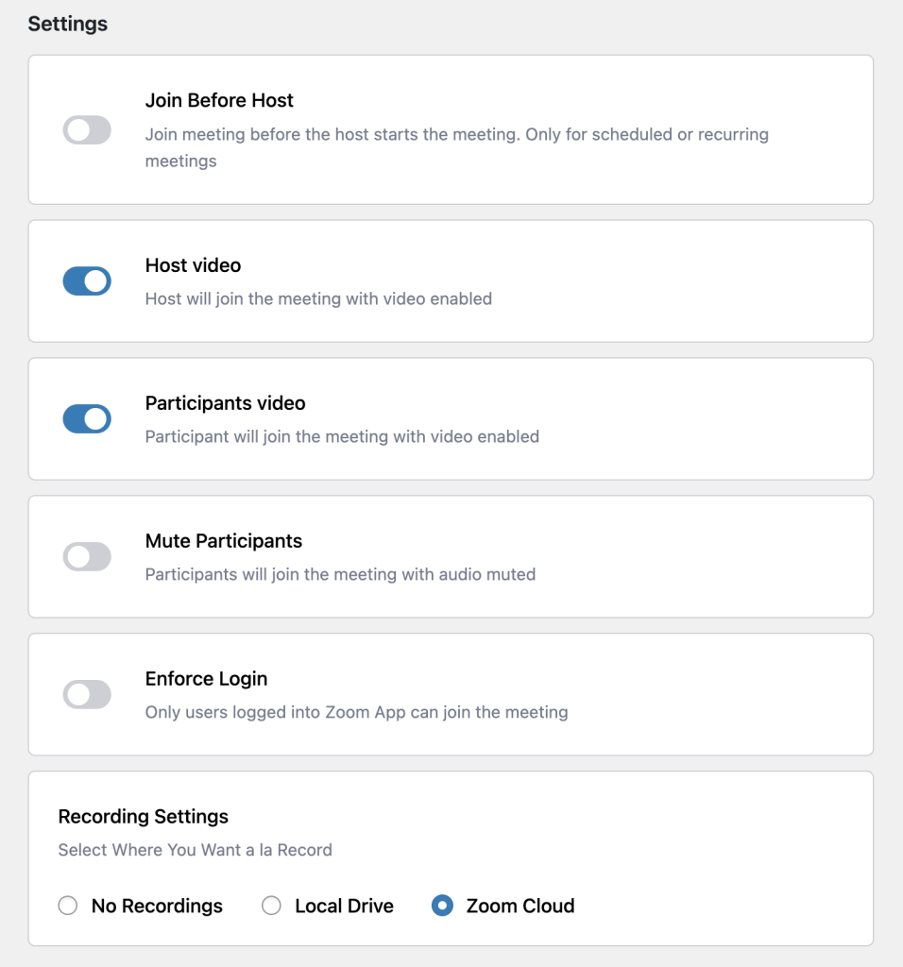Select the Zoom Cloud radio button
The height and width of the screenshot is (967, 903).
click(x=441, y=906)
